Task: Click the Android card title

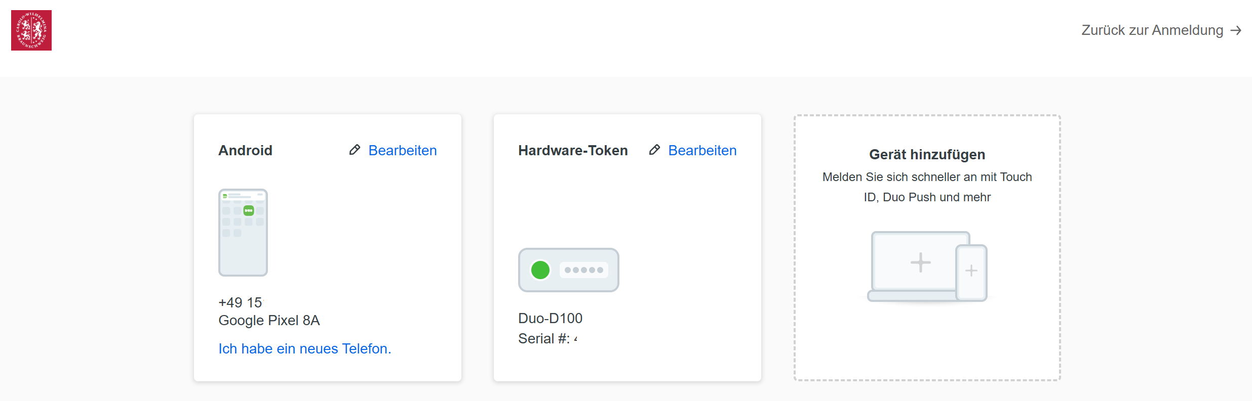Action: (x=245, y=150)
